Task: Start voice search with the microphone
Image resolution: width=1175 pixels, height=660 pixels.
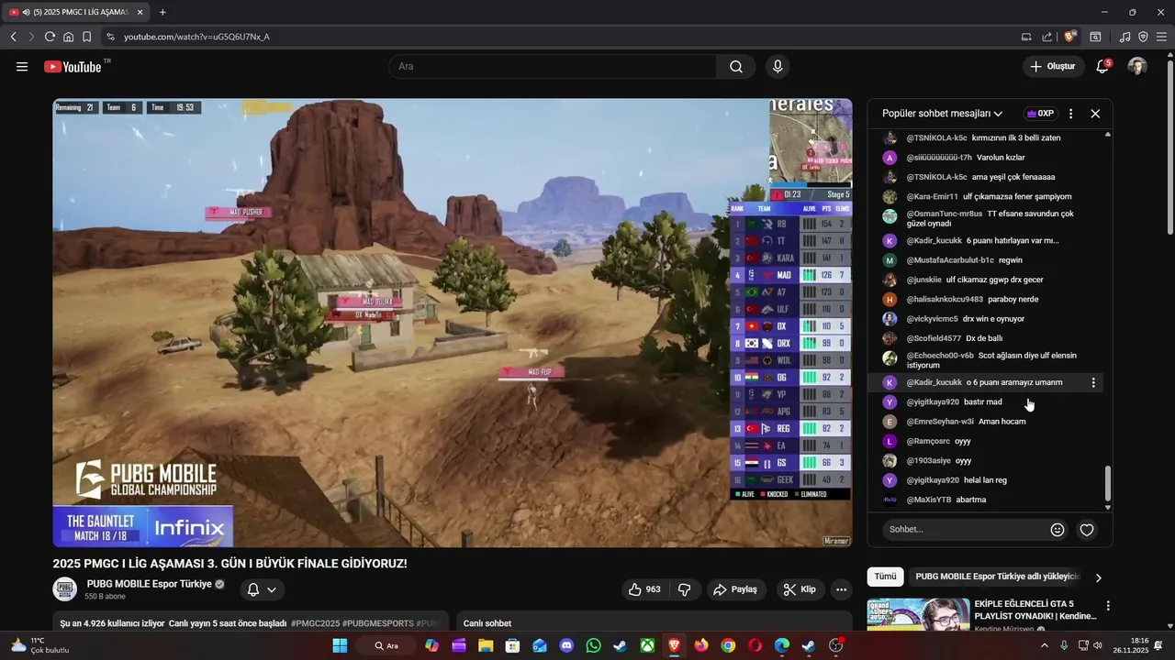Action: click(778, 67)
